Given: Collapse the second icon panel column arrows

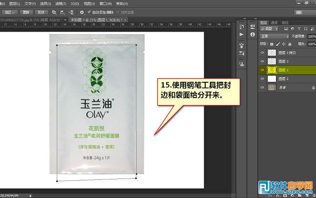Looking at the screenshot, I should click(255, 19).
